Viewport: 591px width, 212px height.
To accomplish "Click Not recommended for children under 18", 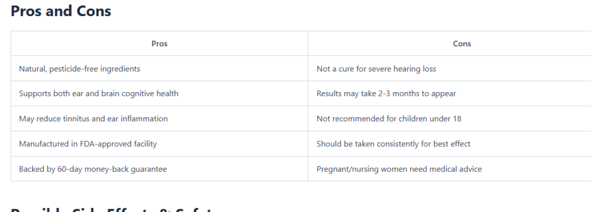I will pyautogui.click(x=389, y=119).
